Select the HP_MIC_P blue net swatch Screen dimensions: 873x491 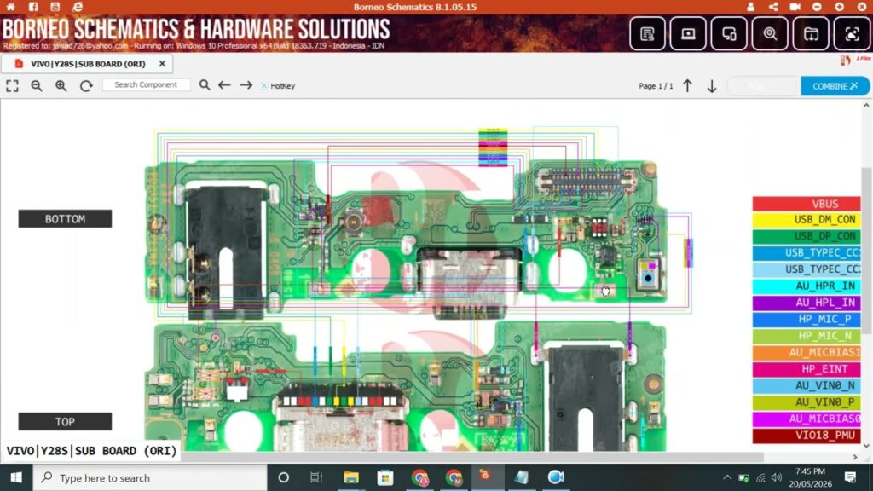click(807, 319)
